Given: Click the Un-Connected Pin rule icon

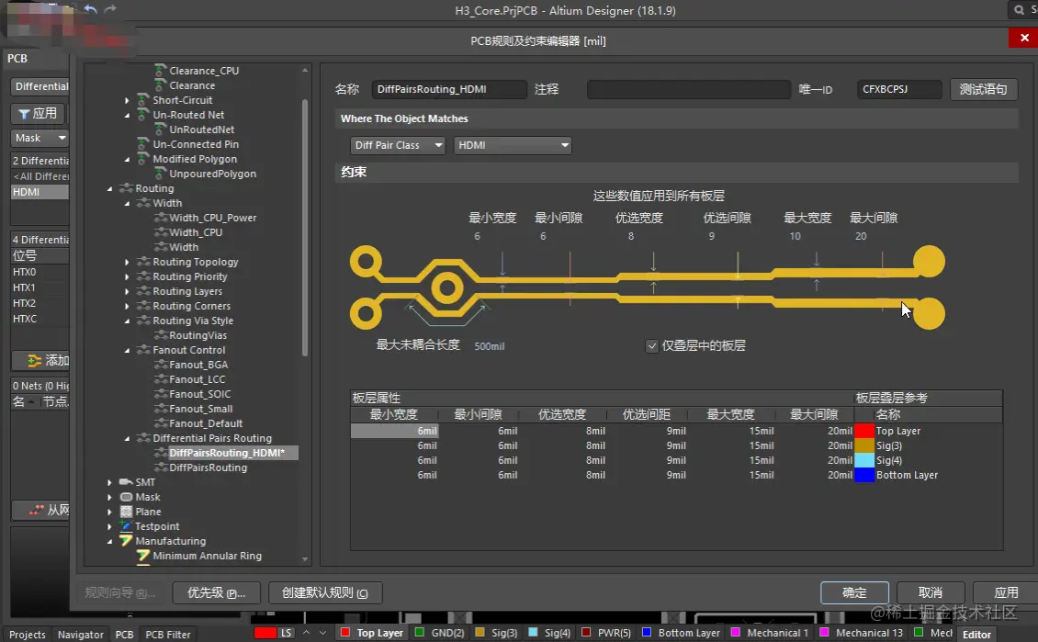Looking at the screenshot, I should [x=143, y=143].
